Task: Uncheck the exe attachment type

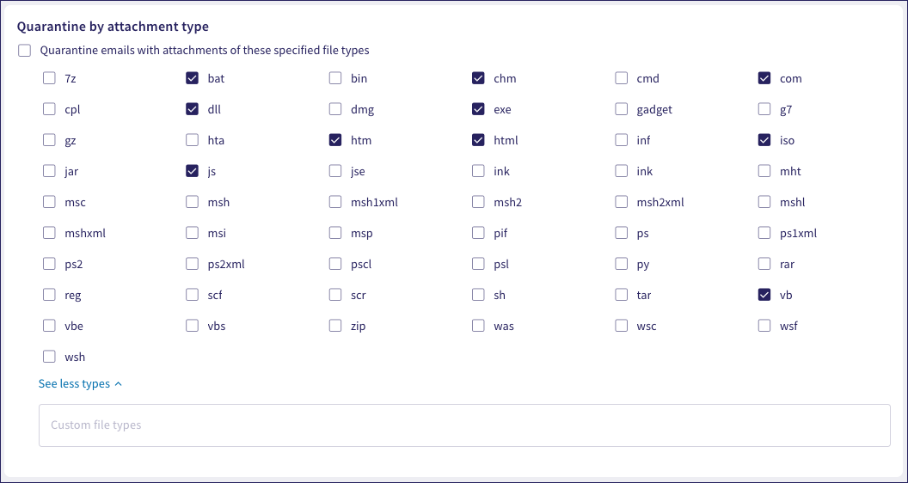Action: (x=478, y=109)
